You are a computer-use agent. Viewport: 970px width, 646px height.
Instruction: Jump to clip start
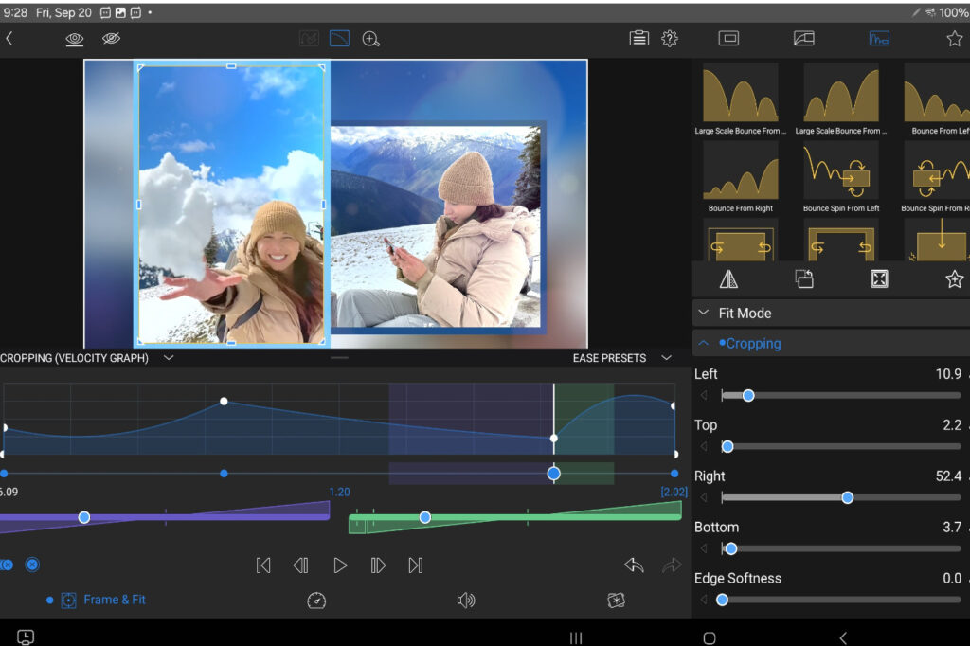263,565
